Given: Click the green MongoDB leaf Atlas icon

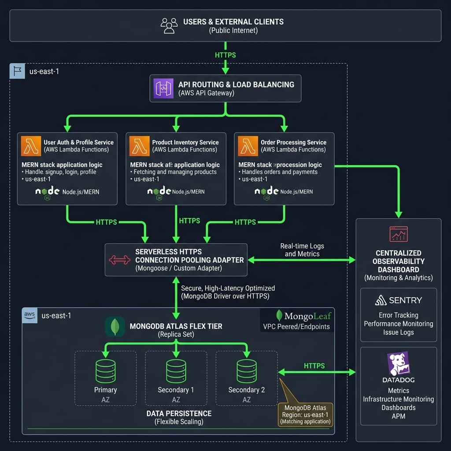Looking at the screenshot, I should [x=115, y=326].
